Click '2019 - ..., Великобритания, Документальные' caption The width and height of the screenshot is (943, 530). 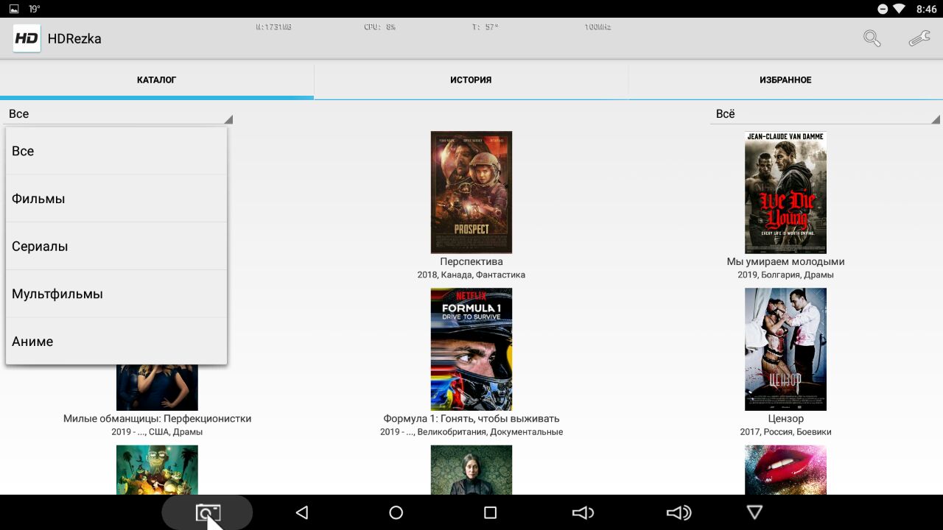(x=471, y=432)
